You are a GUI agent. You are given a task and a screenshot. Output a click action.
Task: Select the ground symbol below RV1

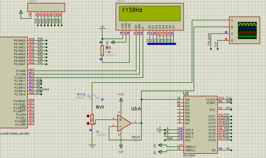tap(92, 146)
